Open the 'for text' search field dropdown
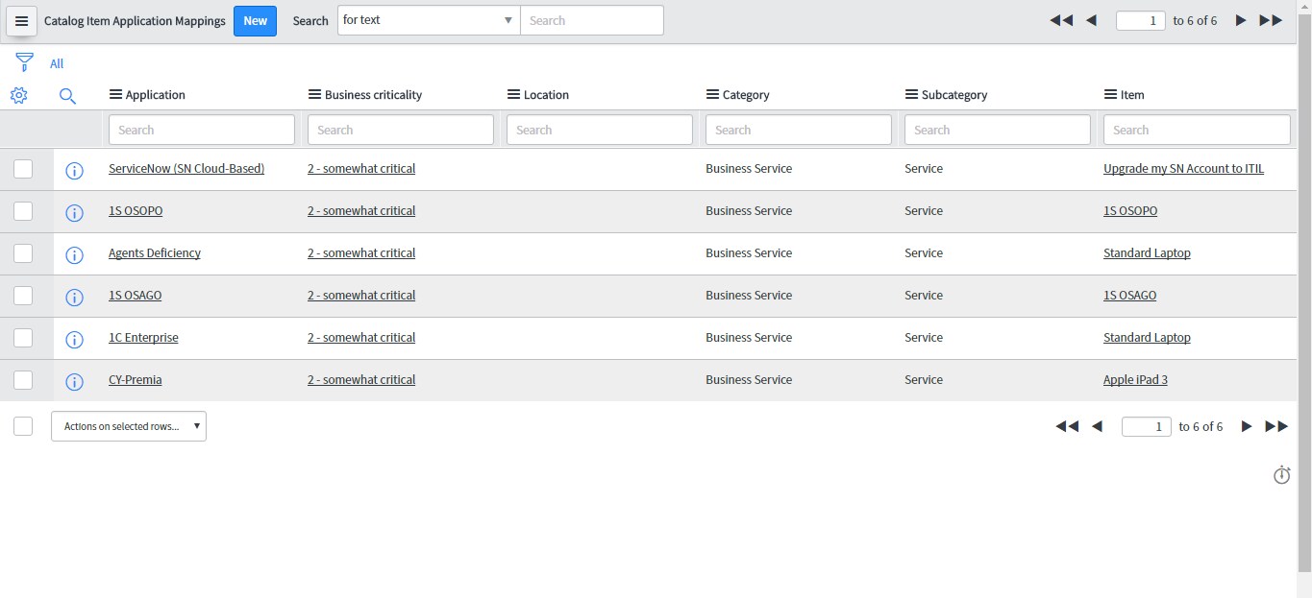 pyautogui.click(x=429, y=20)
